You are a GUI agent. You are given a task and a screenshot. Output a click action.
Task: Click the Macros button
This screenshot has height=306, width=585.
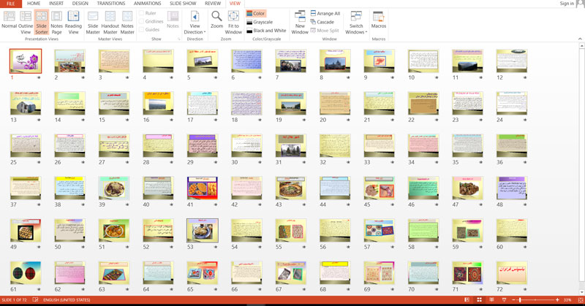pyautogui.click(x=378, y=20)
